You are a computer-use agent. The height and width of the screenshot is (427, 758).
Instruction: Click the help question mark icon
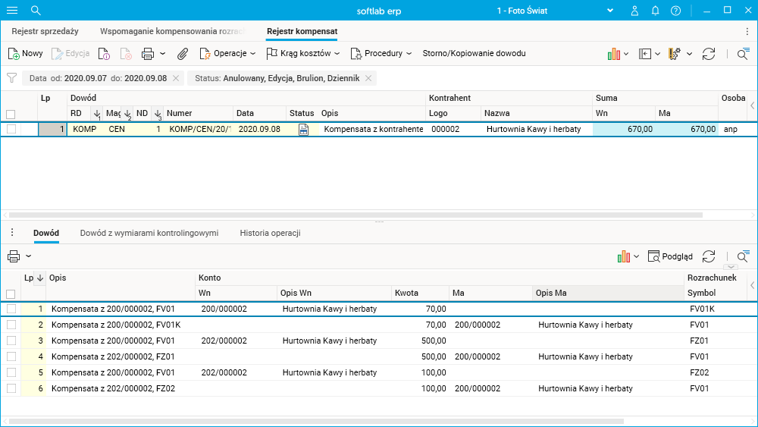coord(675,11)
